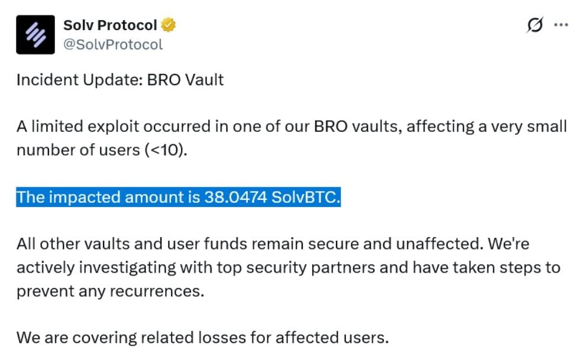Open the Solv Protocol display name
Screen dimensions: 582x356
pyautogui.click(x=110, y=25)
